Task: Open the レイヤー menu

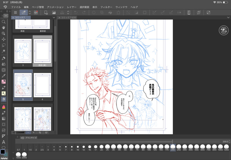Action: pyautogui.click(x=72, y=7)
